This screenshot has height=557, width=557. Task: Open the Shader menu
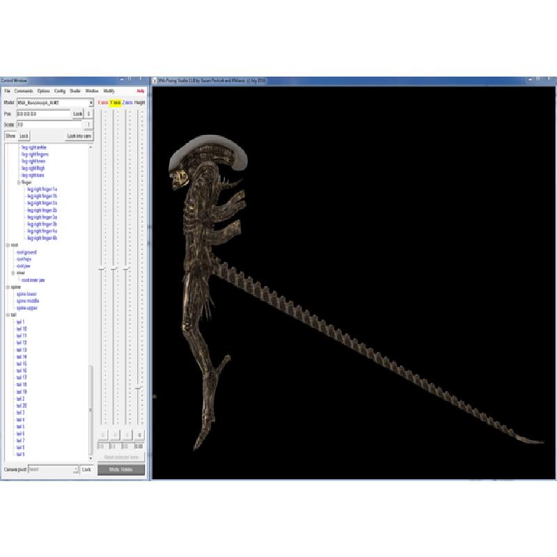coord(75,91)
